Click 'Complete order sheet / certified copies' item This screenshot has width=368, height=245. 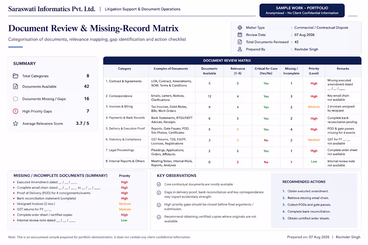tap(44, 215)
